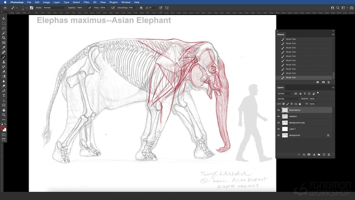The height and width of the screenshot is (200, 355).
Task: Select the Rectangular Marquee tool
Action: point(3,23)
